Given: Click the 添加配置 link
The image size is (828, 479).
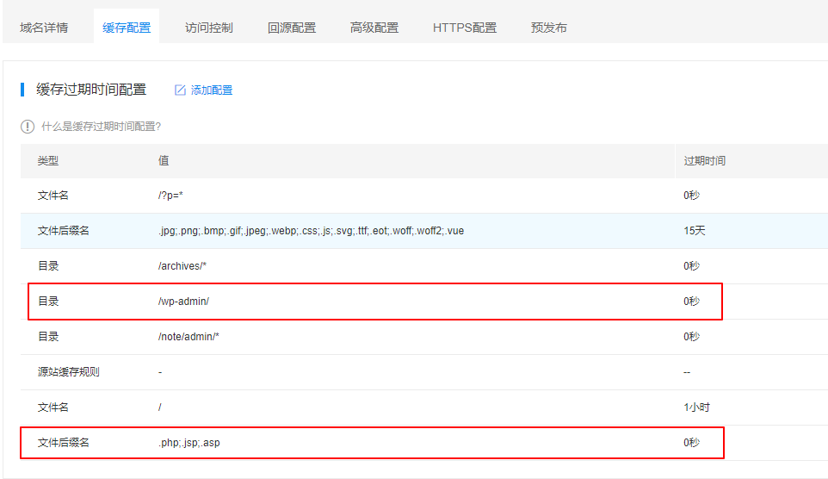Looking at the screenshot, I should pyautogui.click(x=212, y=90).
